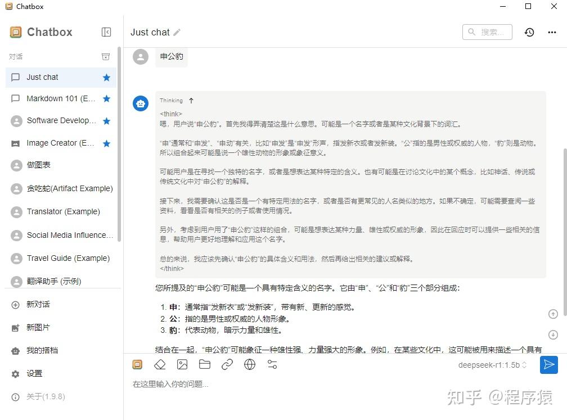Open 关于(1.9.8) about page

(61, 397)
